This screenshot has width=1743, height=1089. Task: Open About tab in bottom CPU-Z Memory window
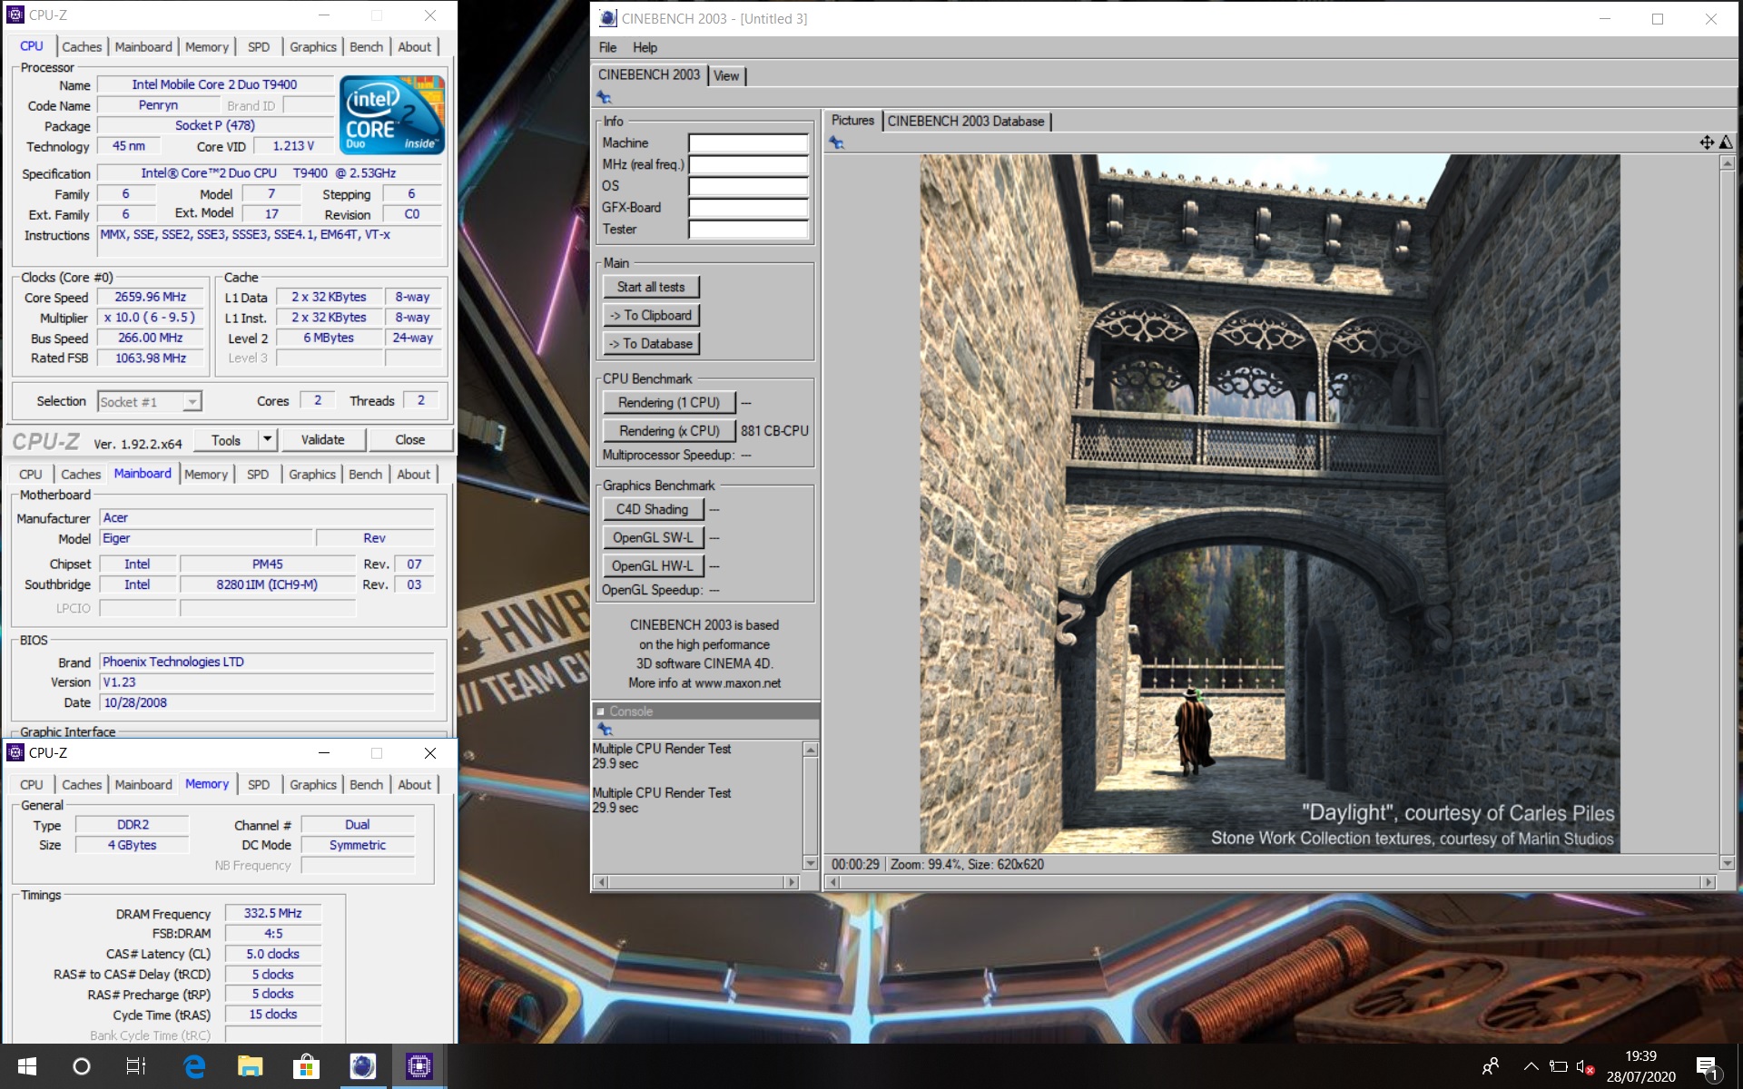point(415,784)
